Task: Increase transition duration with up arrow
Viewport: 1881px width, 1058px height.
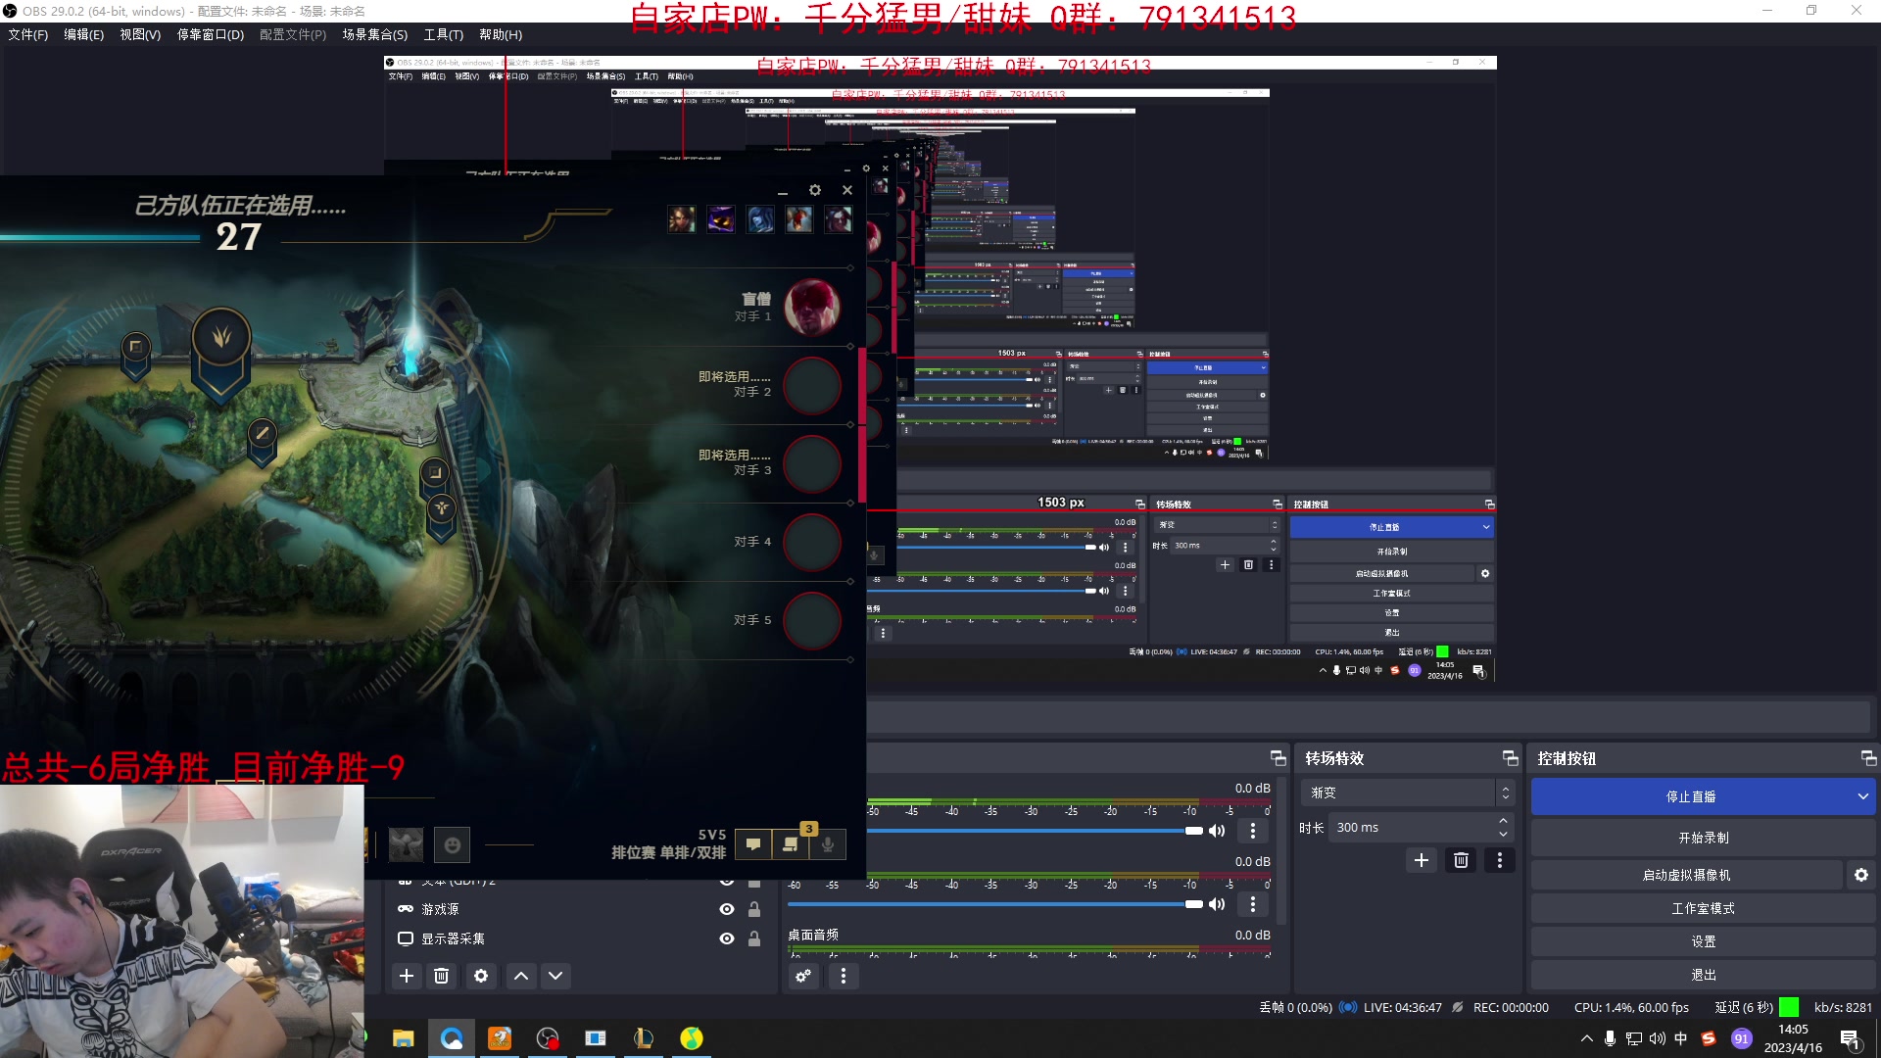Action: [x=1504, y=821]
